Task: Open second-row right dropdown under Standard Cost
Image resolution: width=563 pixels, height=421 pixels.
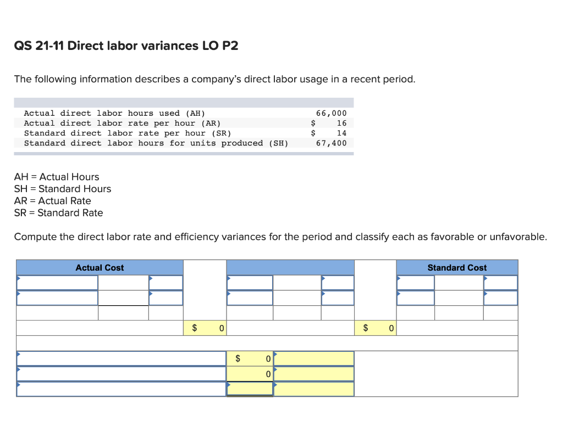Action: (x=500, y=298)
